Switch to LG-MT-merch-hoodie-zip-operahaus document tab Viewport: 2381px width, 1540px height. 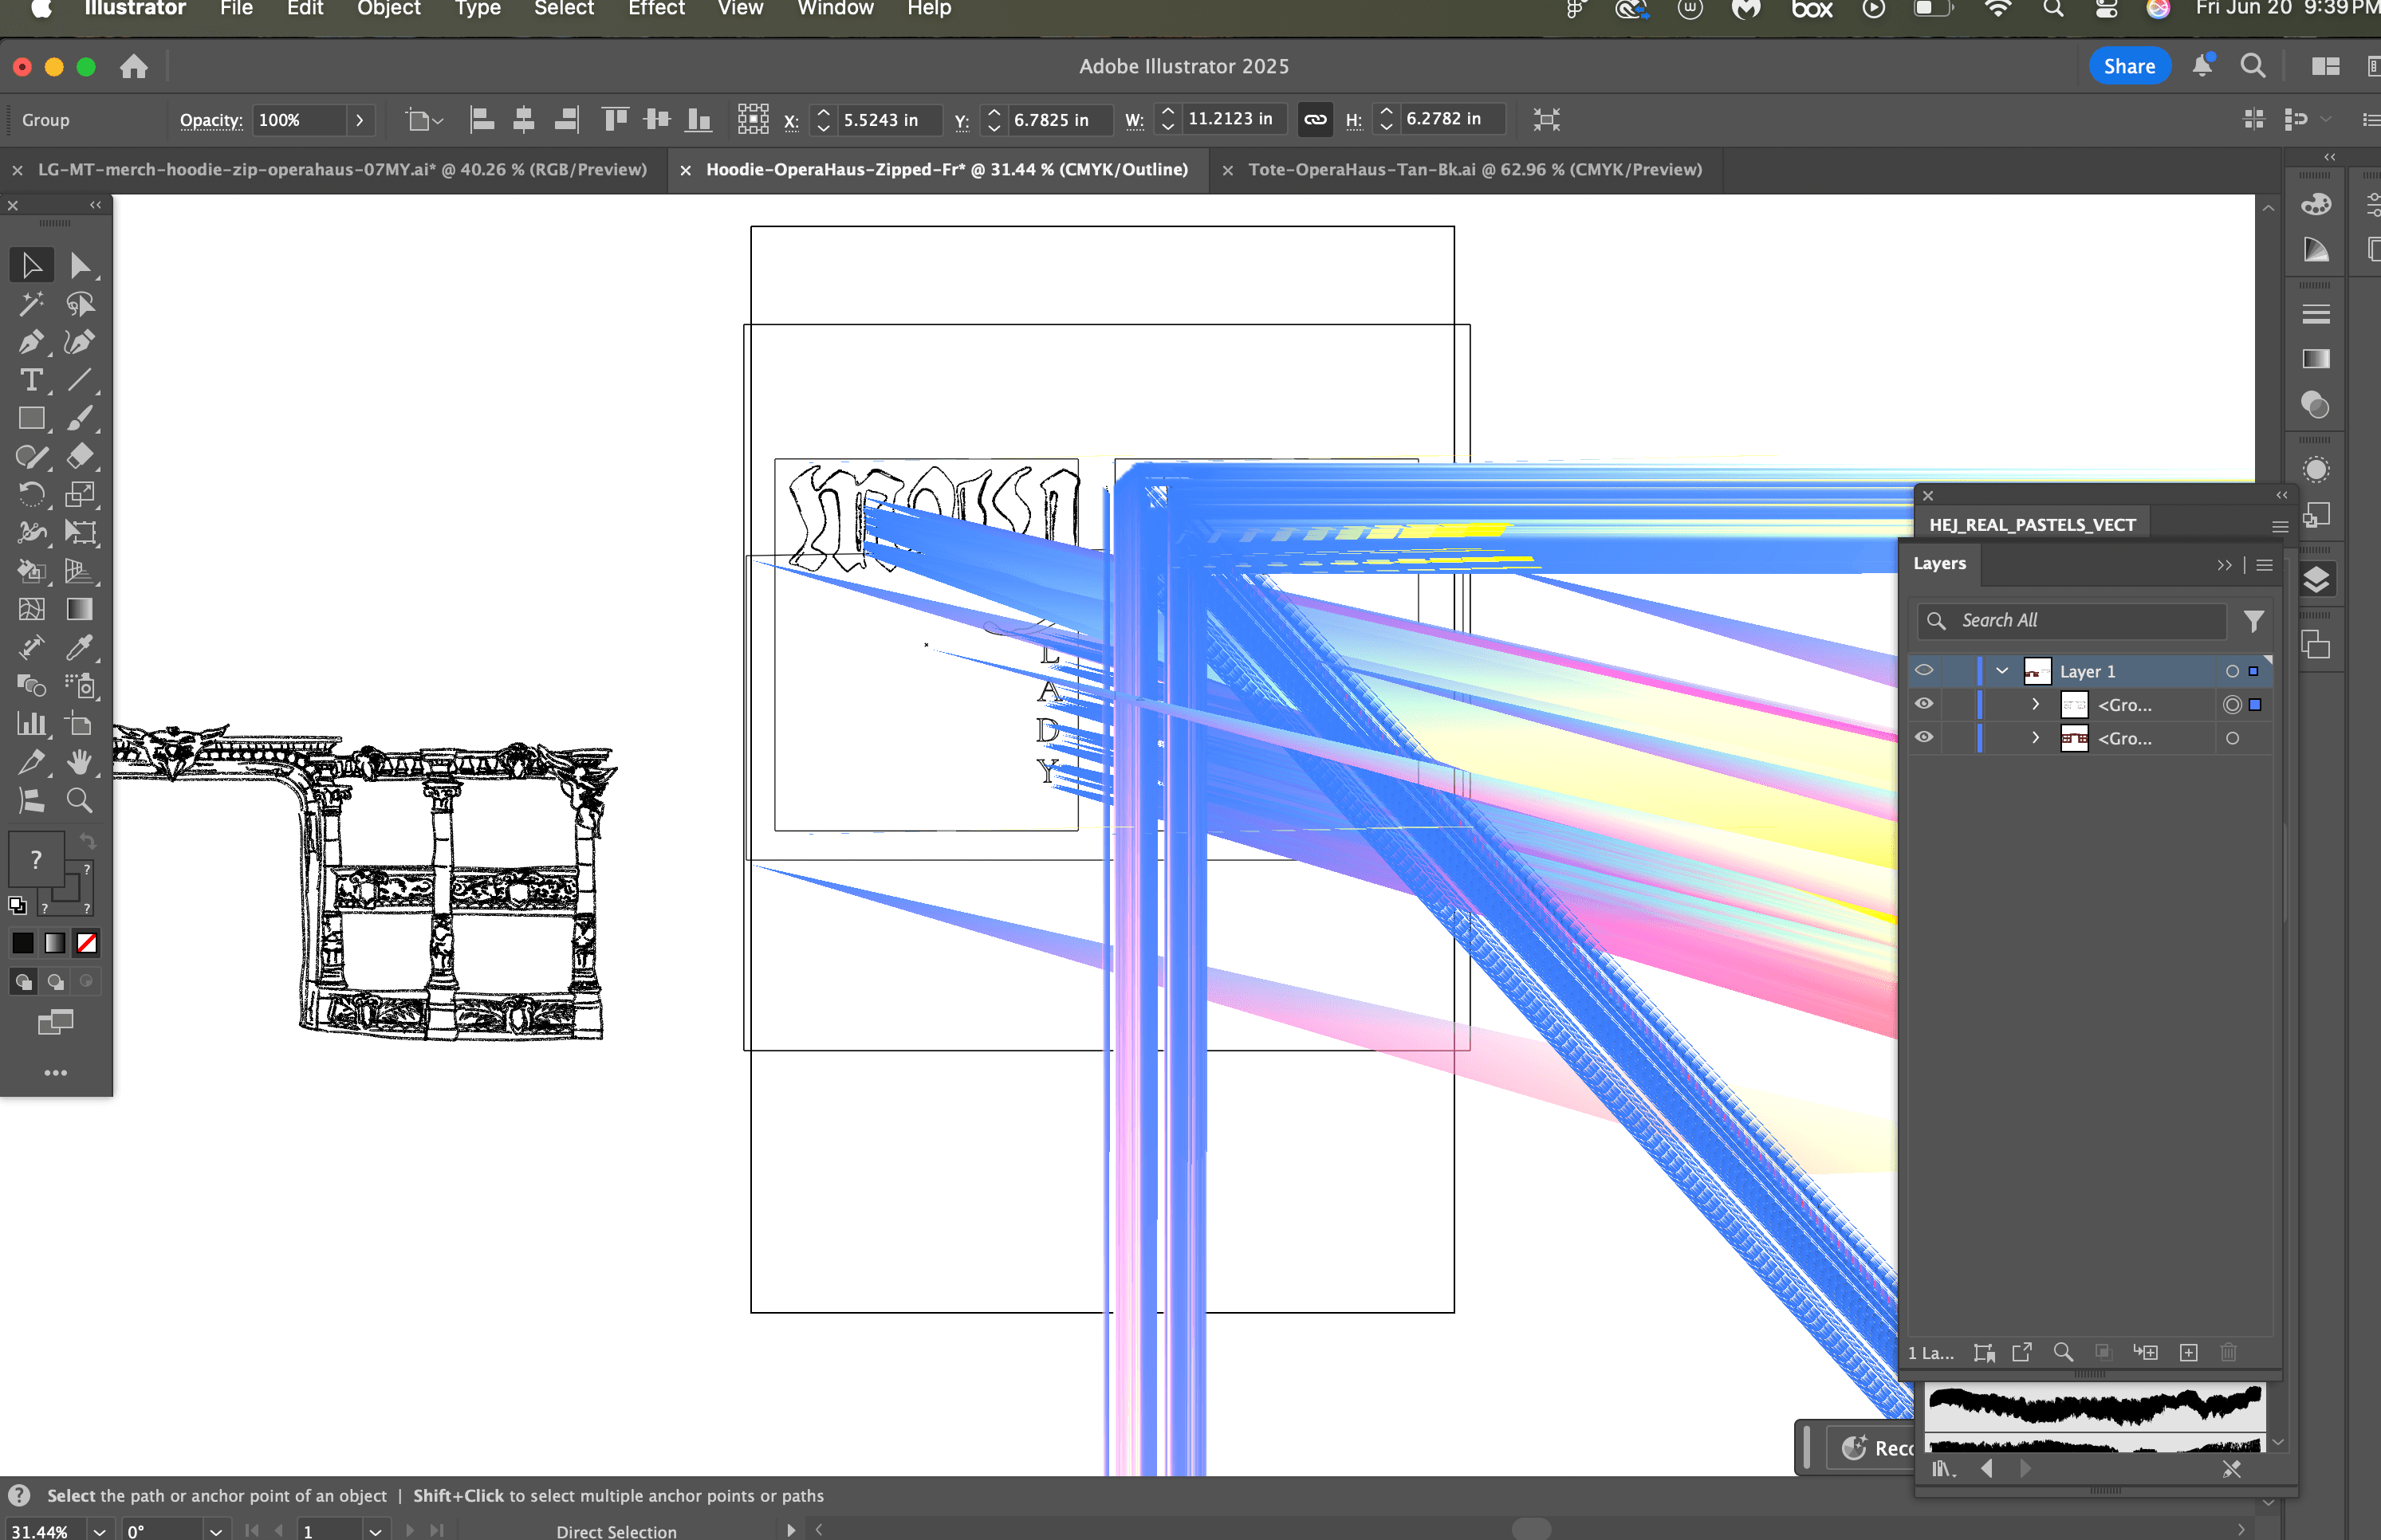point(342,170)
